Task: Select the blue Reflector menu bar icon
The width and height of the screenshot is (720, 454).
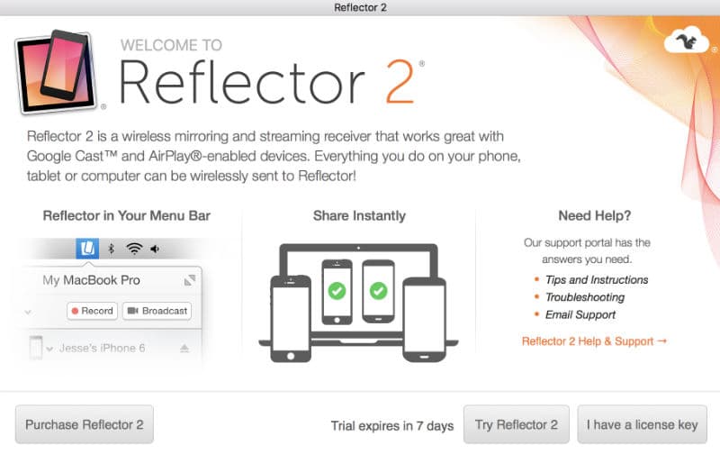Action: click(87, 249)
